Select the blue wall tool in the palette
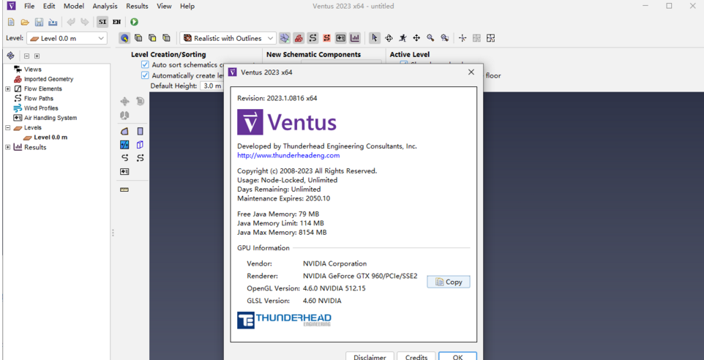This screenshot has width=704, height=360. point(125,145)
